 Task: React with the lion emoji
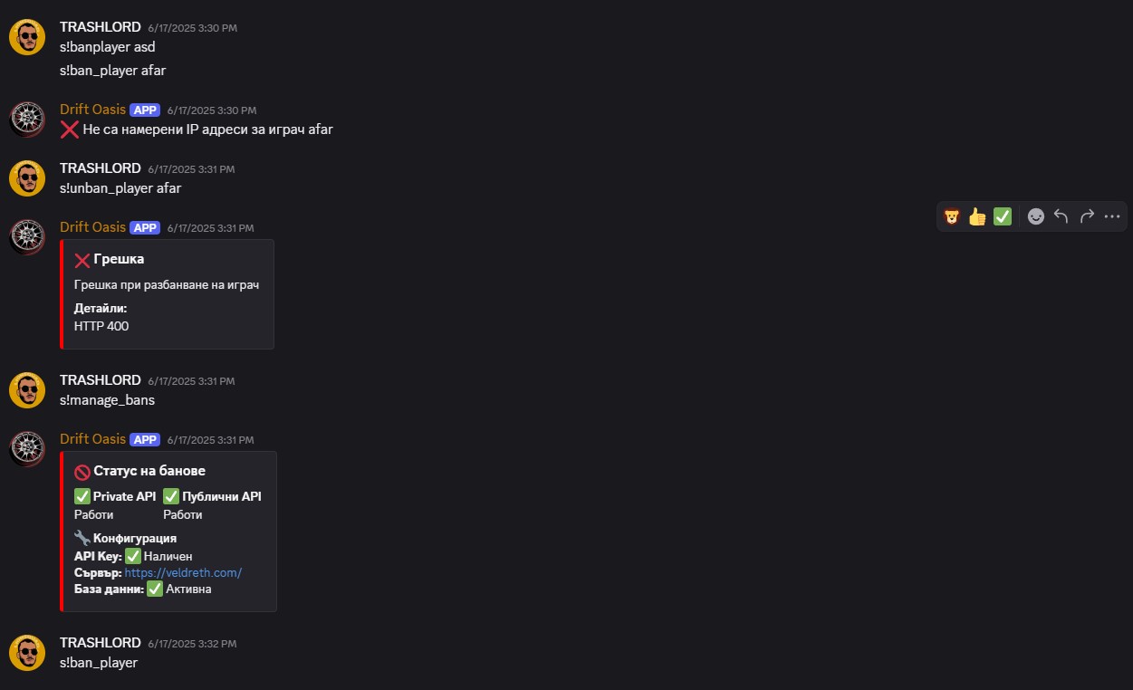(x=952, y=216)
